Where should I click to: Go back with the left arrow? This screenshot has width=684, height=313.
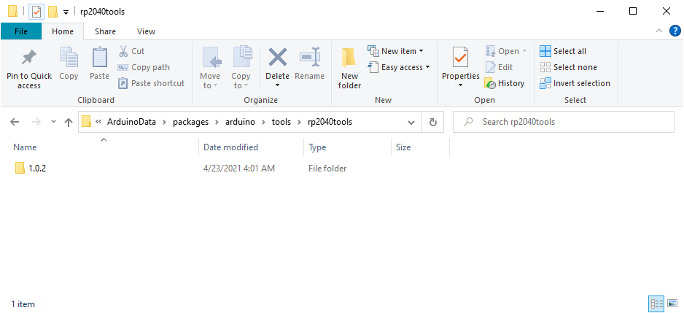(x=15, y=122)
